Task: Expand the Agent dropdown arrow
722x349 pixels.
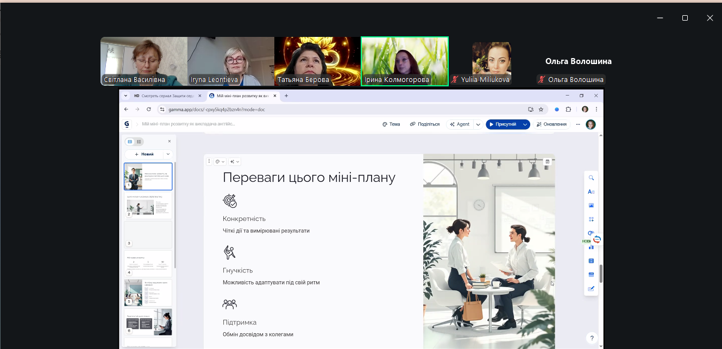Action: pyautogui.click(x=478, y=124)
